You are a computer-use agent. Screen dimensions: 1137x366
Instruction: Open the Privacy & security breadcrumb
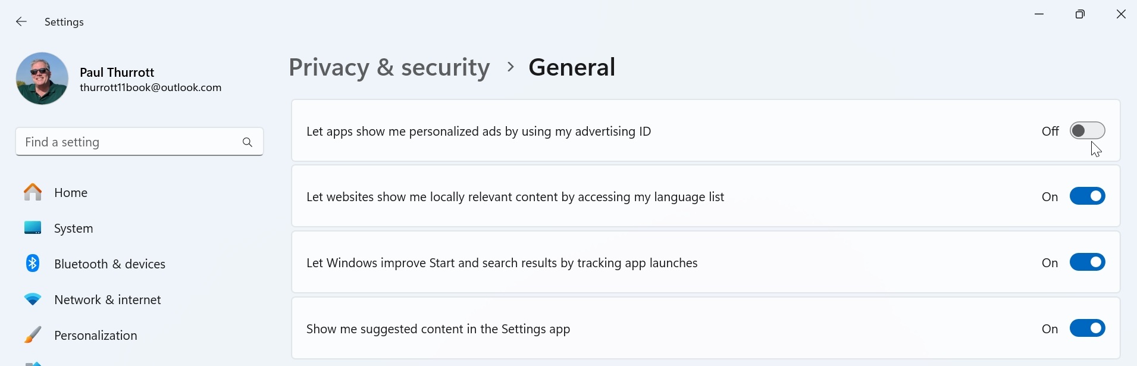tap(389, 67)
